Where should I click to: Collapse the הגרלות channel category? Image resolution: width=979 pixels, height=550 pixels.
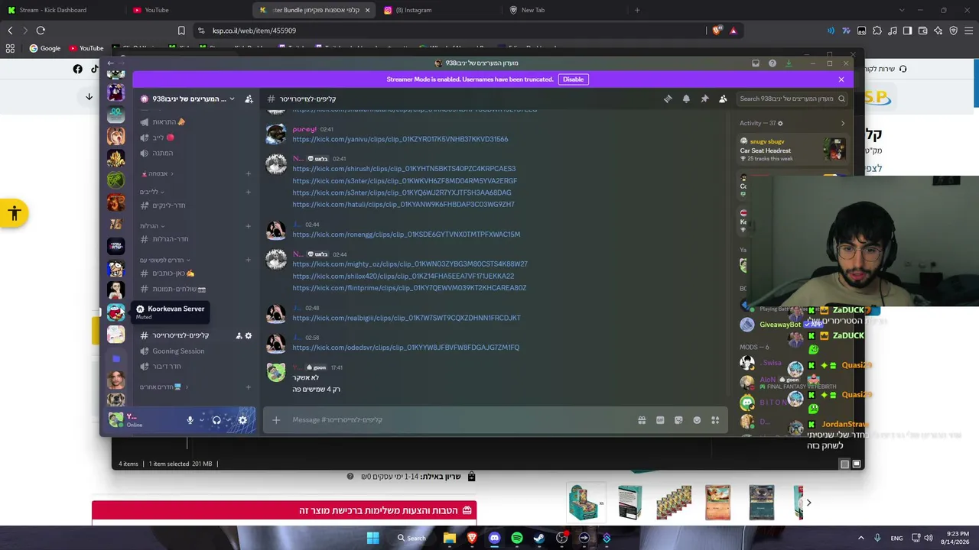pyautogui.click(x=152, y=226)
